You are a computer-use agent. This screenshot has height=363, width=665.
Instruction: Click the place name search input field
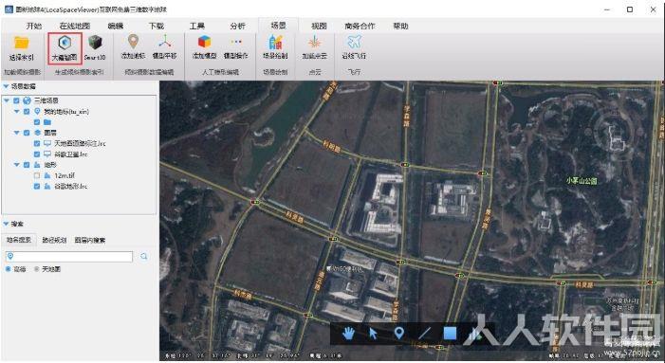(x=69, y=256)
